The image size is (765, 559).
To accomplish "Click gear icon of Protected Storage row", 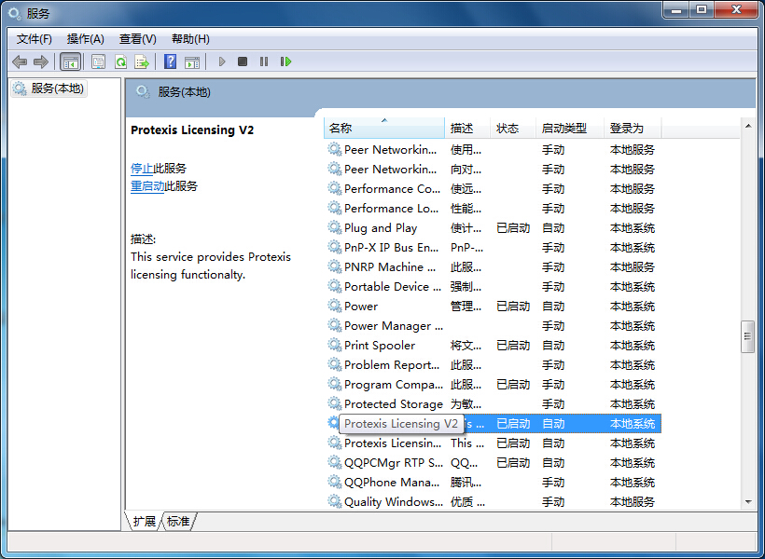I will [334, 403].
